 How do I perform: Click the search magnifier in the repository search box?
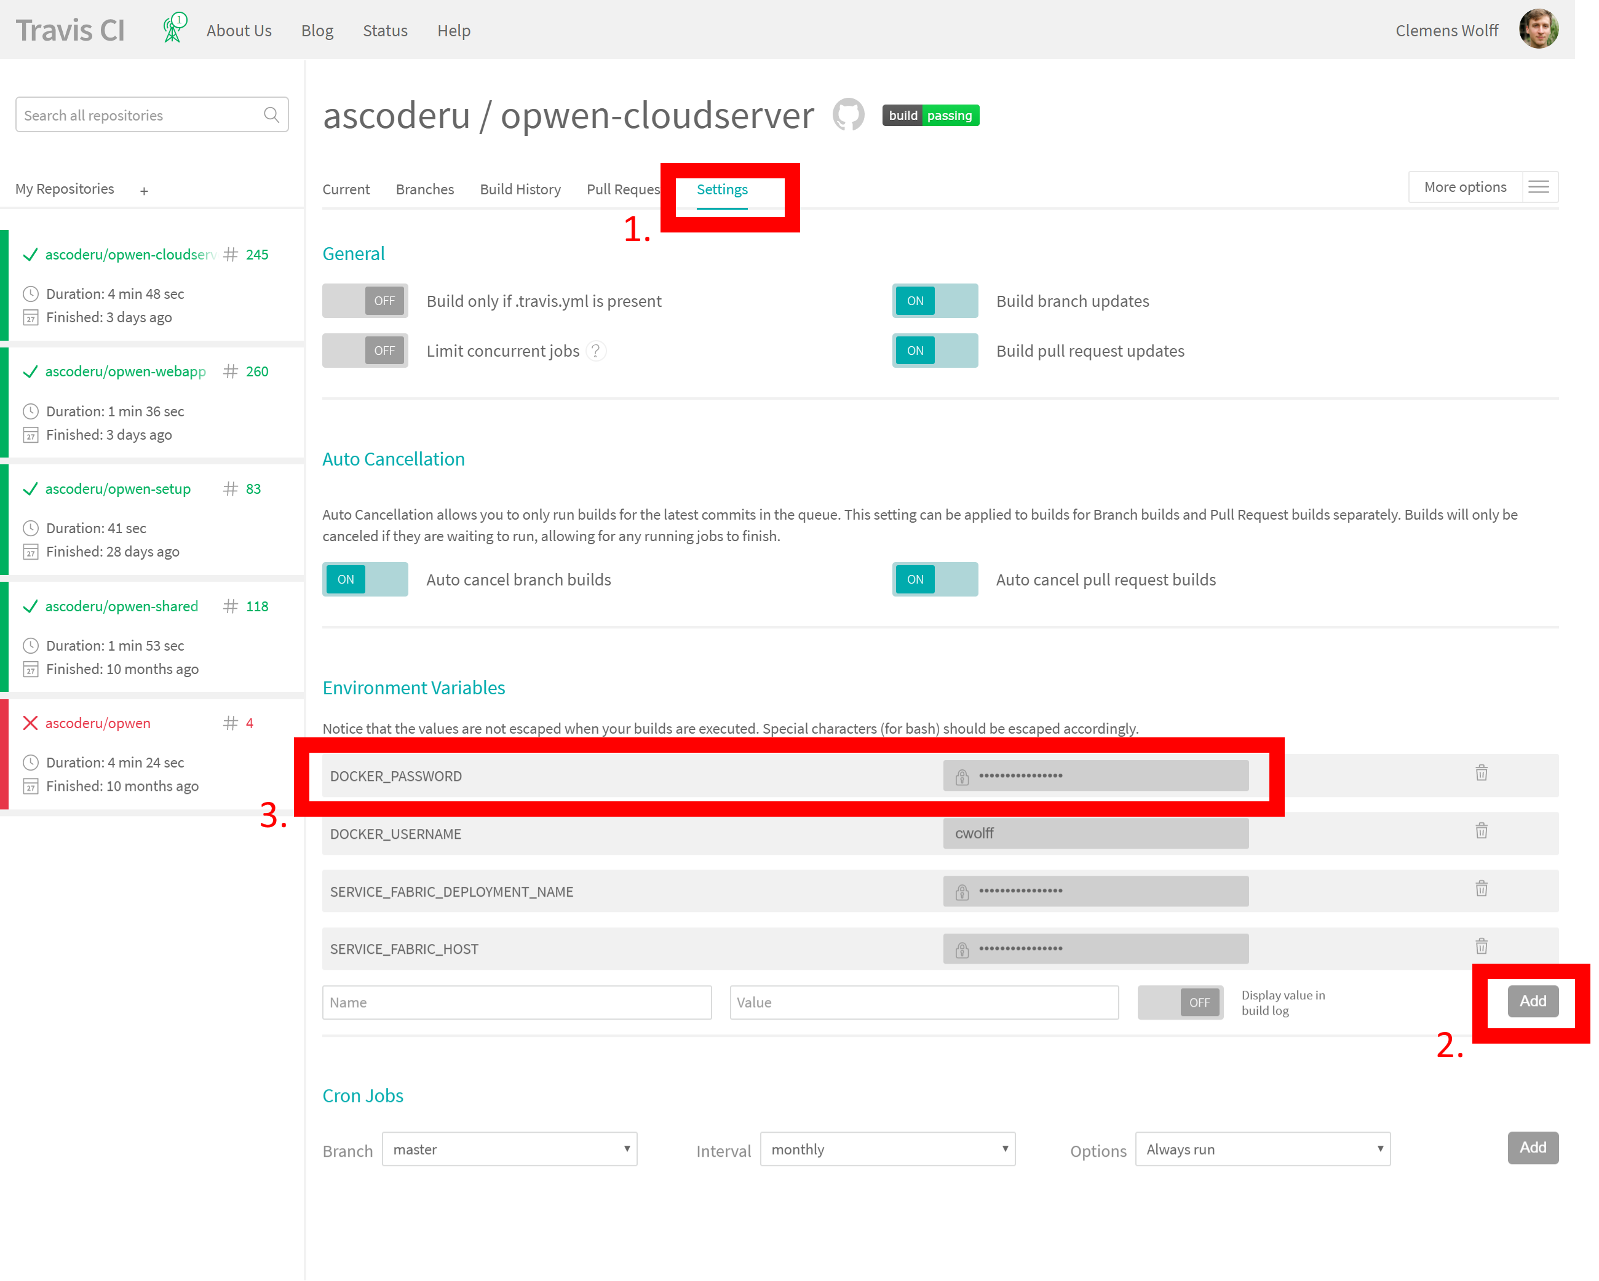point(271,114)
